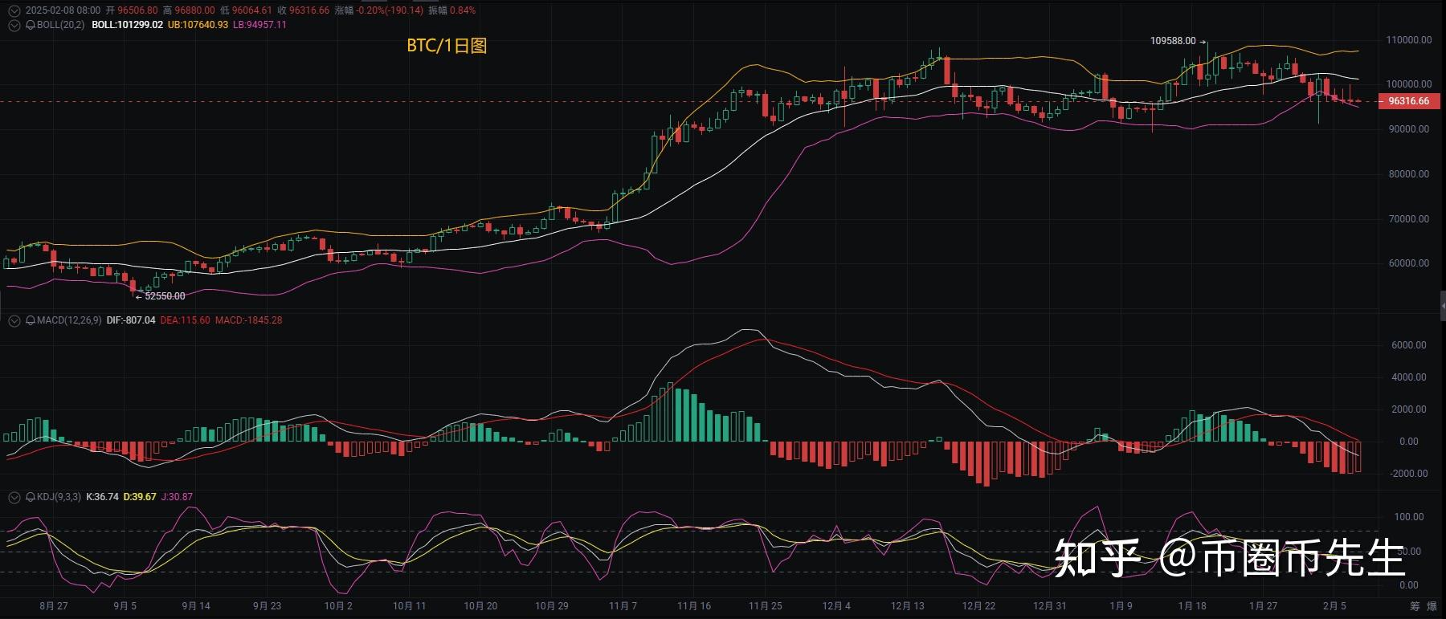Collapse the MACD(12,26,9) indicator chevron

(14, 320)
